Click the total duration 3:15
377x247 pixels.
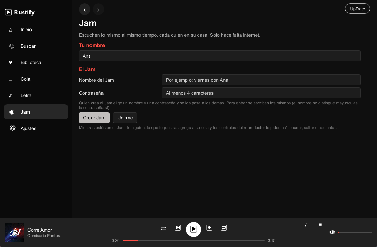point(272,240)
